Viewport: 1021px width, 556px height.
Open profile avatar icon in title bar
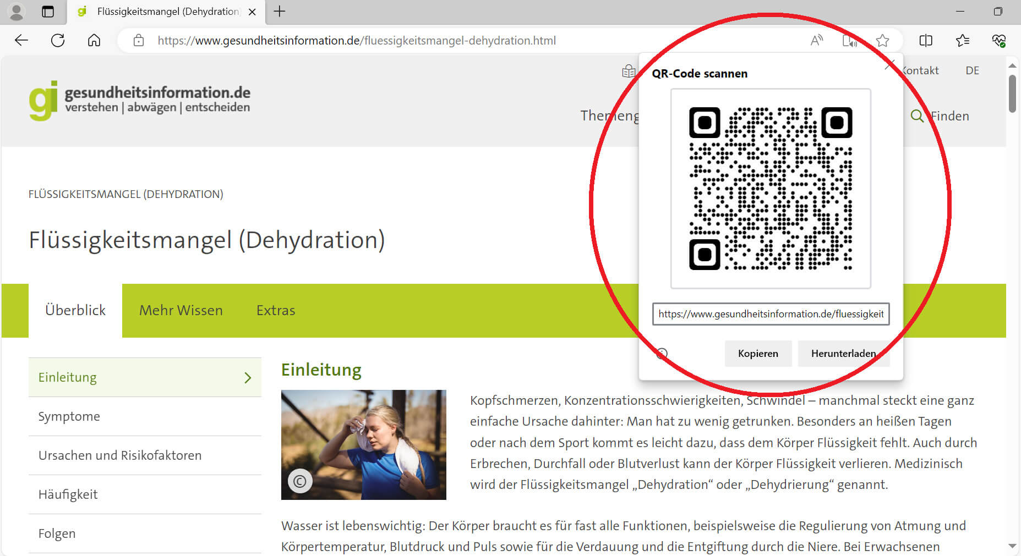[x=17, y=12]
